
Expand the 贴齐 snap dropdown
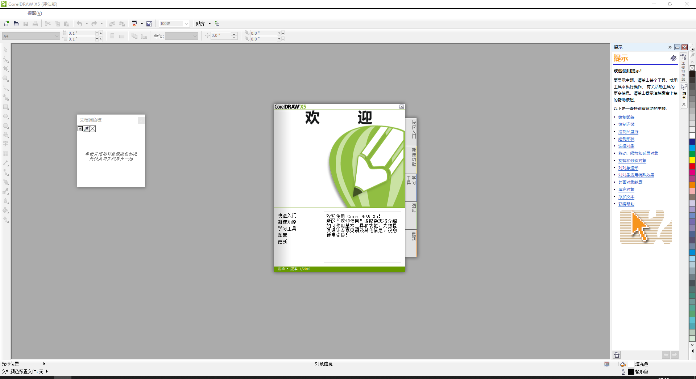coord(210,24)
